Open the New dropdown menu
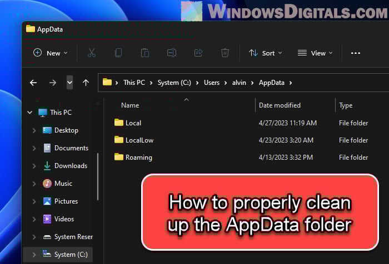This screenshot has width=389, height=264. [x=51, y=53]
